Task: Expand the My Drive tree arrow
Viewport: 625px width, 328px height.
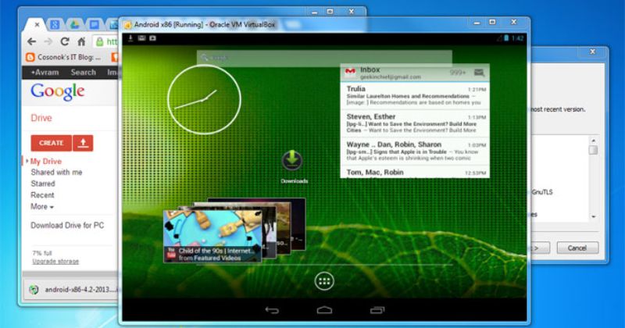Action: pyautogui.click(x=27, y=161)
